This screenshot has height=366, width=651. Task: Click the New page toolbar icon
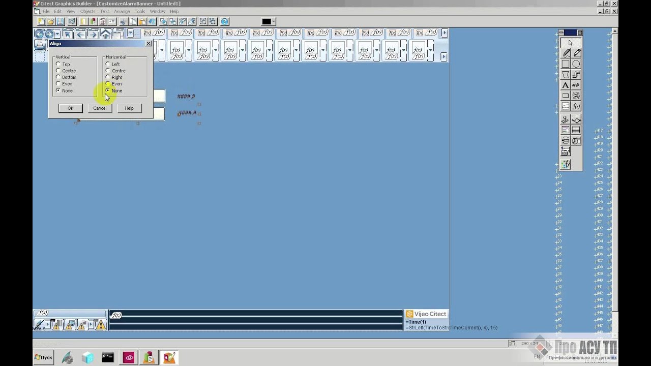[x=42, y=21]
